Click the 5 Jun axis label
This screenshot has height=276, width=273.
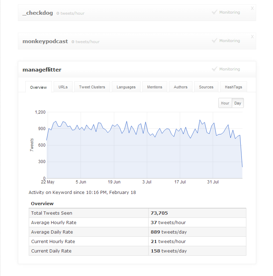coord(81,182)
